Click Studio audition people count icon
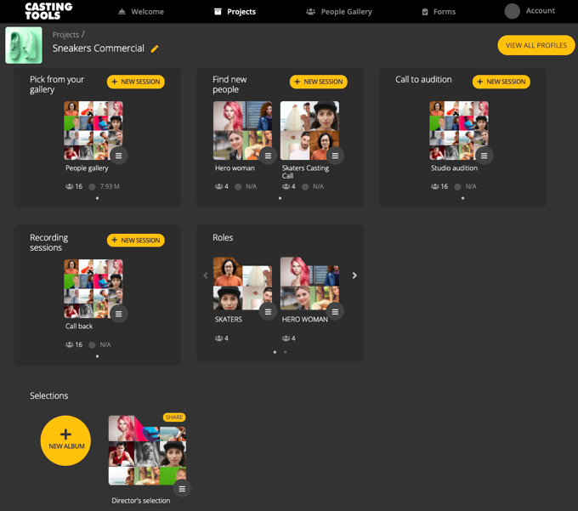This screenshot has width=578, height=511. 435,186
